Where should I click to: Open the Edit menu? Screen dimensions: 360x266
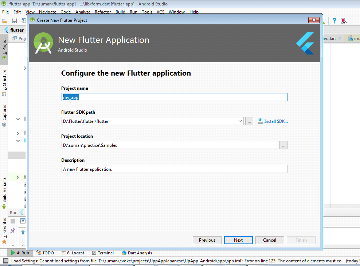click(x=17, y=12)
